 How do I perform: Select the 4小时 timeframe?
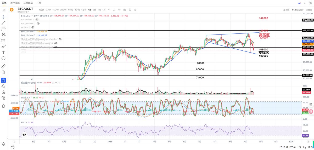(77, 10)
